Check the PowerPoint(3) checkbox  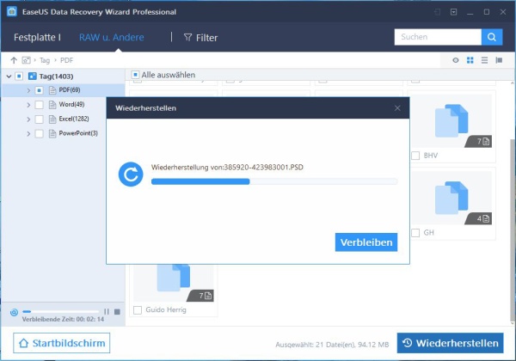pyautogui.click(x=40, y=133)
